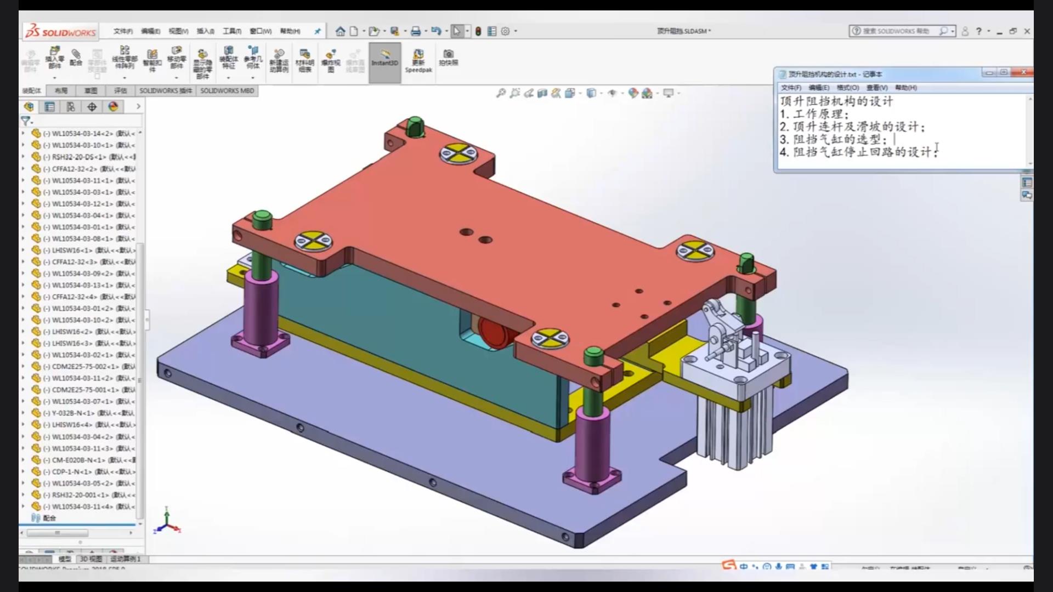The image size is (1053, 592).
Task: Click the Take Snapshot (拍快照) camera tool
Action: (448, 57)
